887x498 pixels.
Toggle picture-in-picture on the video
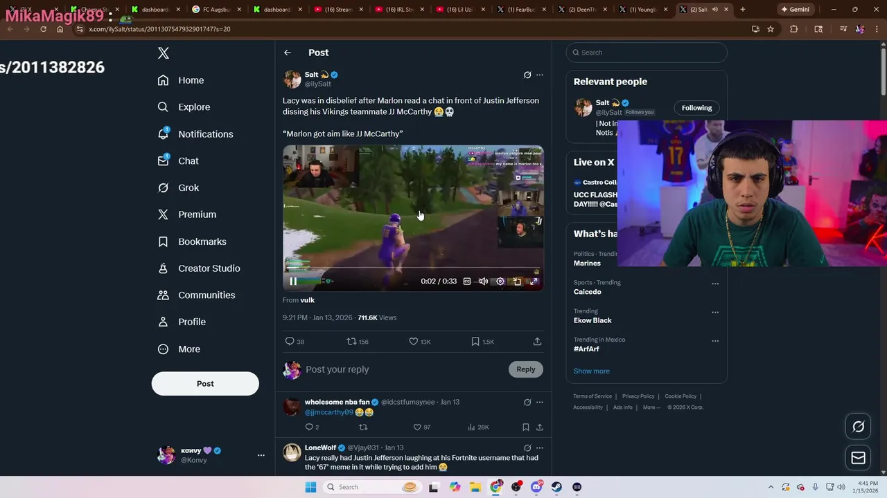coord(517,282)
